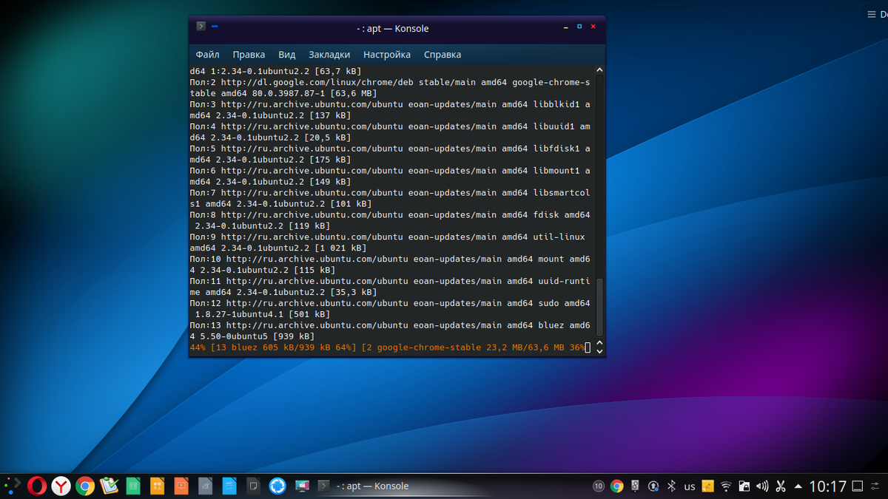888x499 pixels.
Task: Open the Закладки menu
Action: tap(329, 55)
